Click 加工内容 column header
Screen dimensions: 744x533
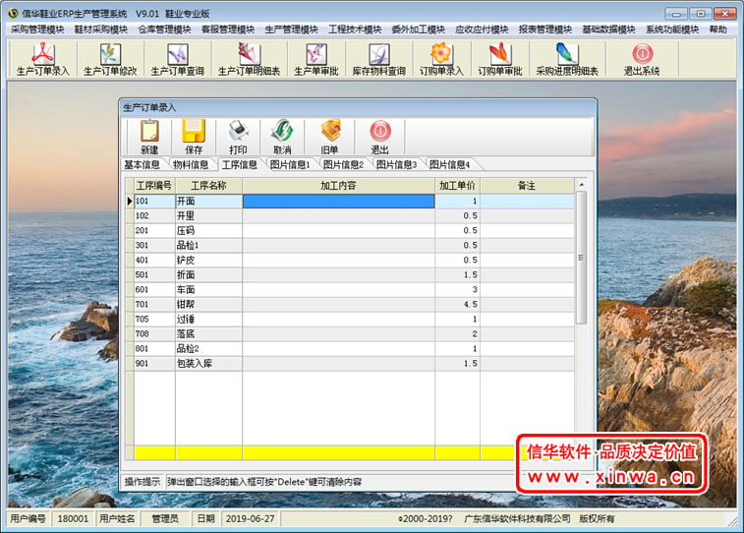coord(338,186)
